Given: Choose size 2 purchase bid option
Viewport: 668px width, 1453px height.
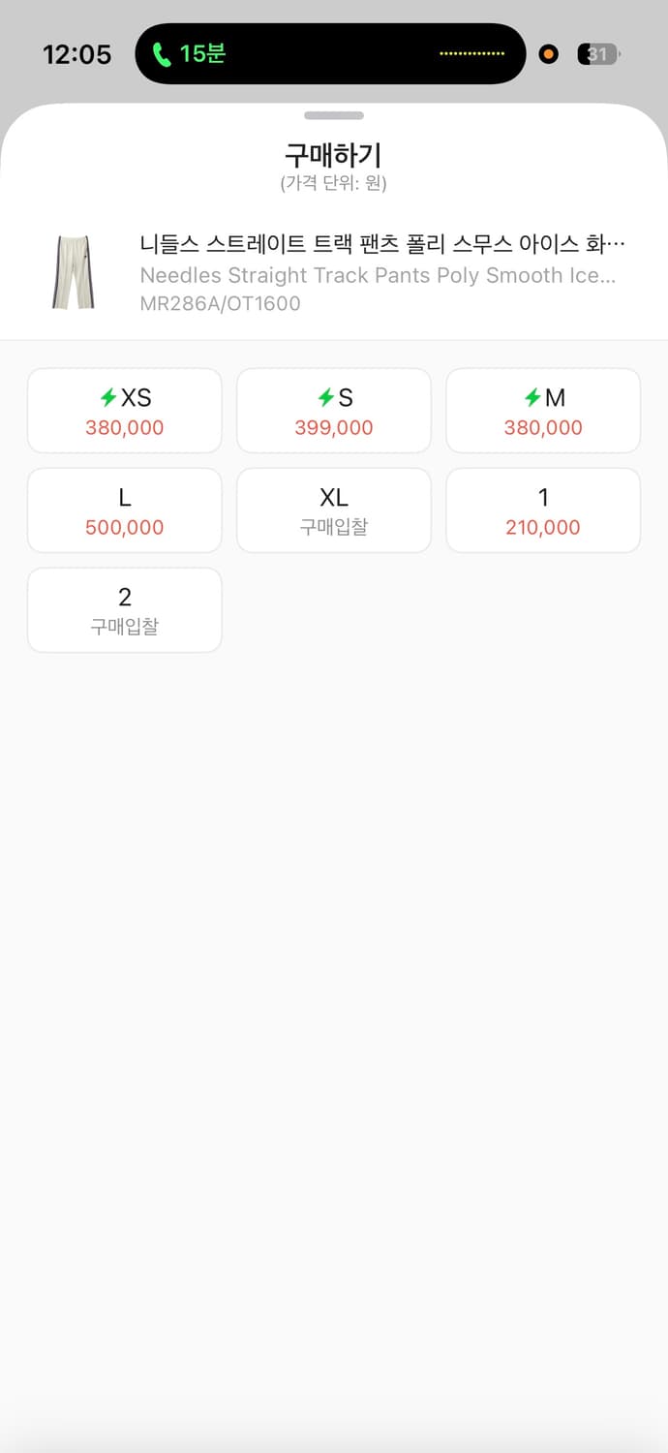Looking at the screenshot, I should 125,610.
